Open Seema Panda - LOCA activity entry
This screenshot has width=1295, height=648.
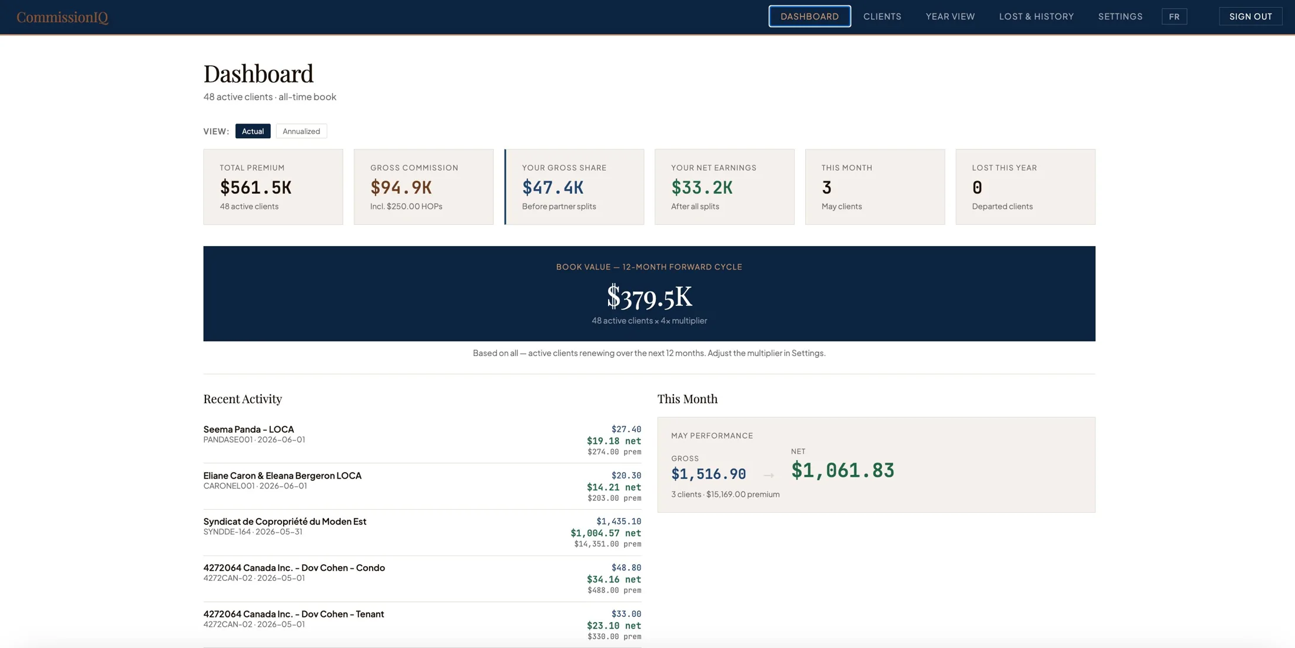[422, 440]
